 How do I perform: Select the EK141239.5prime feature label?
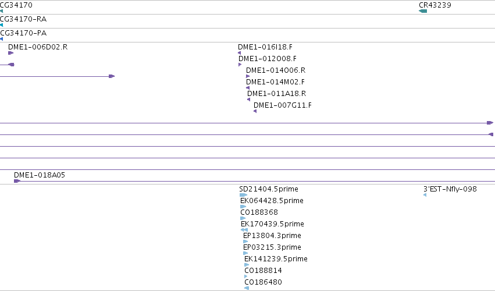click(276, 259)
